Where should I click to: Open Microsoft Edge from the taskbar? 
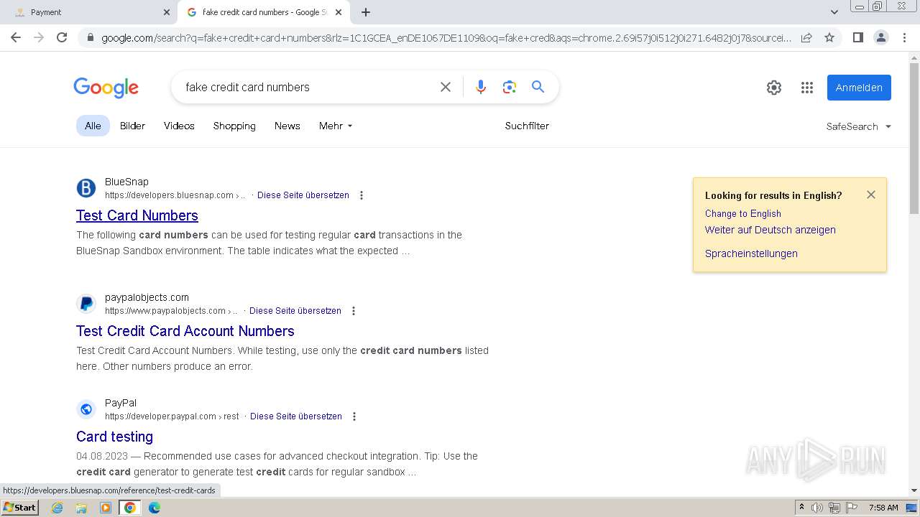coord(154,508)
